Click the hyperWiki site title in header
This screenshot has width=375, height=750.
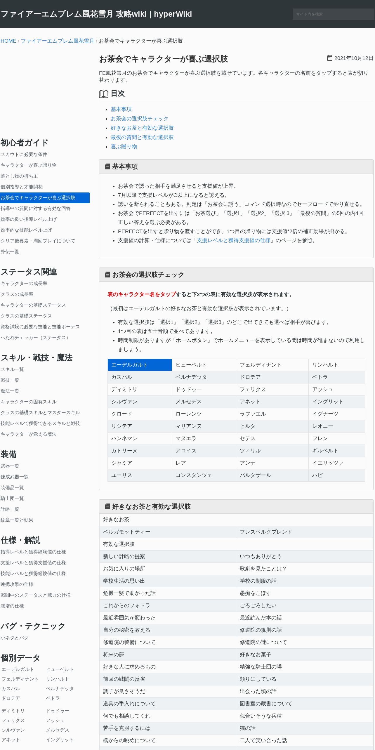[96, 14]
